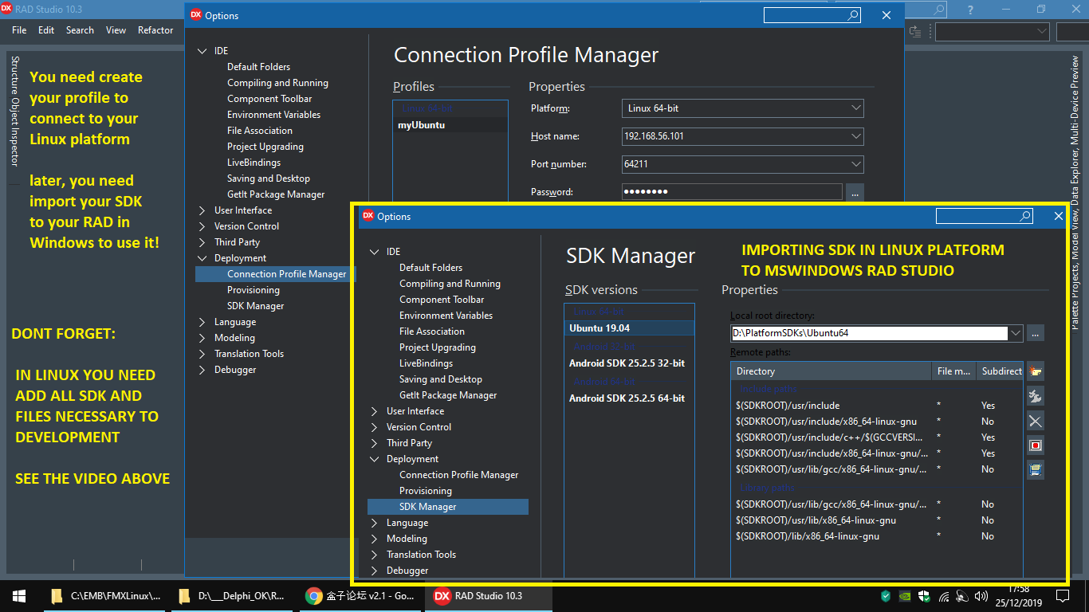Click the Password input field
The image size is (1089, 612).
coord(732,192)
